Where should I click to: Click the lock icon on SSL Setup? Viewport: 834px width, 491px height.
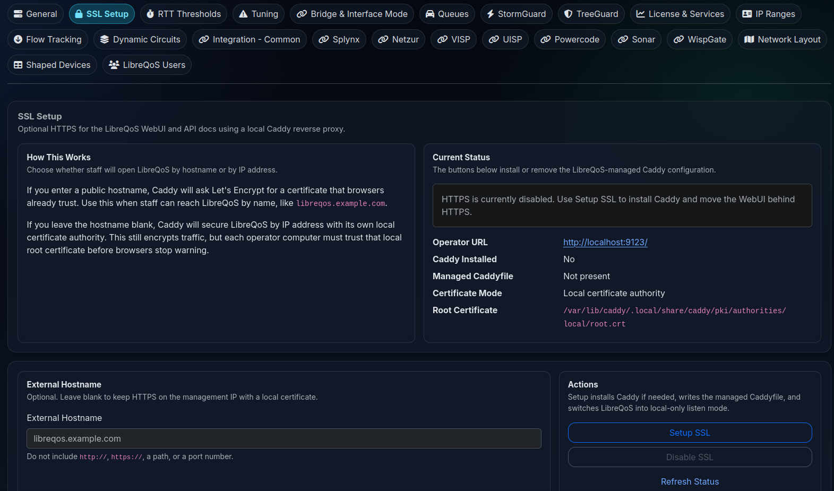click(x=79, y=14)
